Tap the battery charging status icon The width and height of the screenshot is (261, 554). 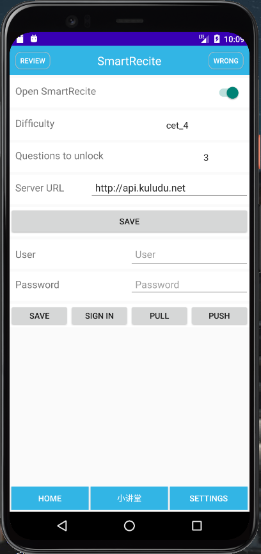(x=217, y=39)
